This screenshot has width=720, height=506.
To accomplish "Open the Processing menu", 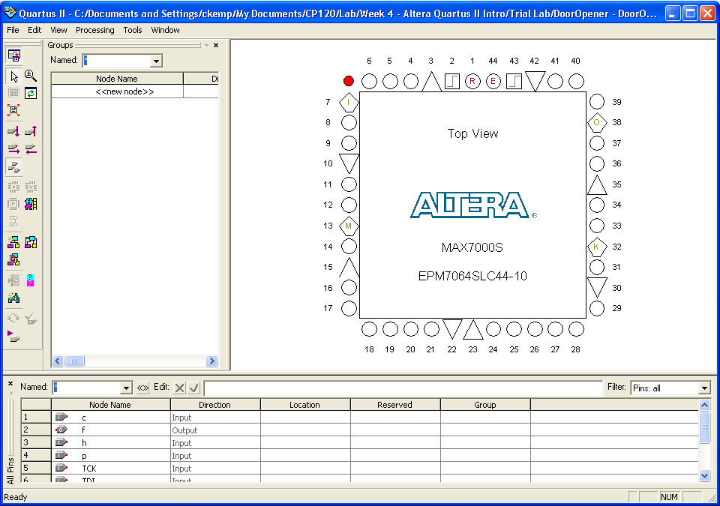I will [95, 30].
